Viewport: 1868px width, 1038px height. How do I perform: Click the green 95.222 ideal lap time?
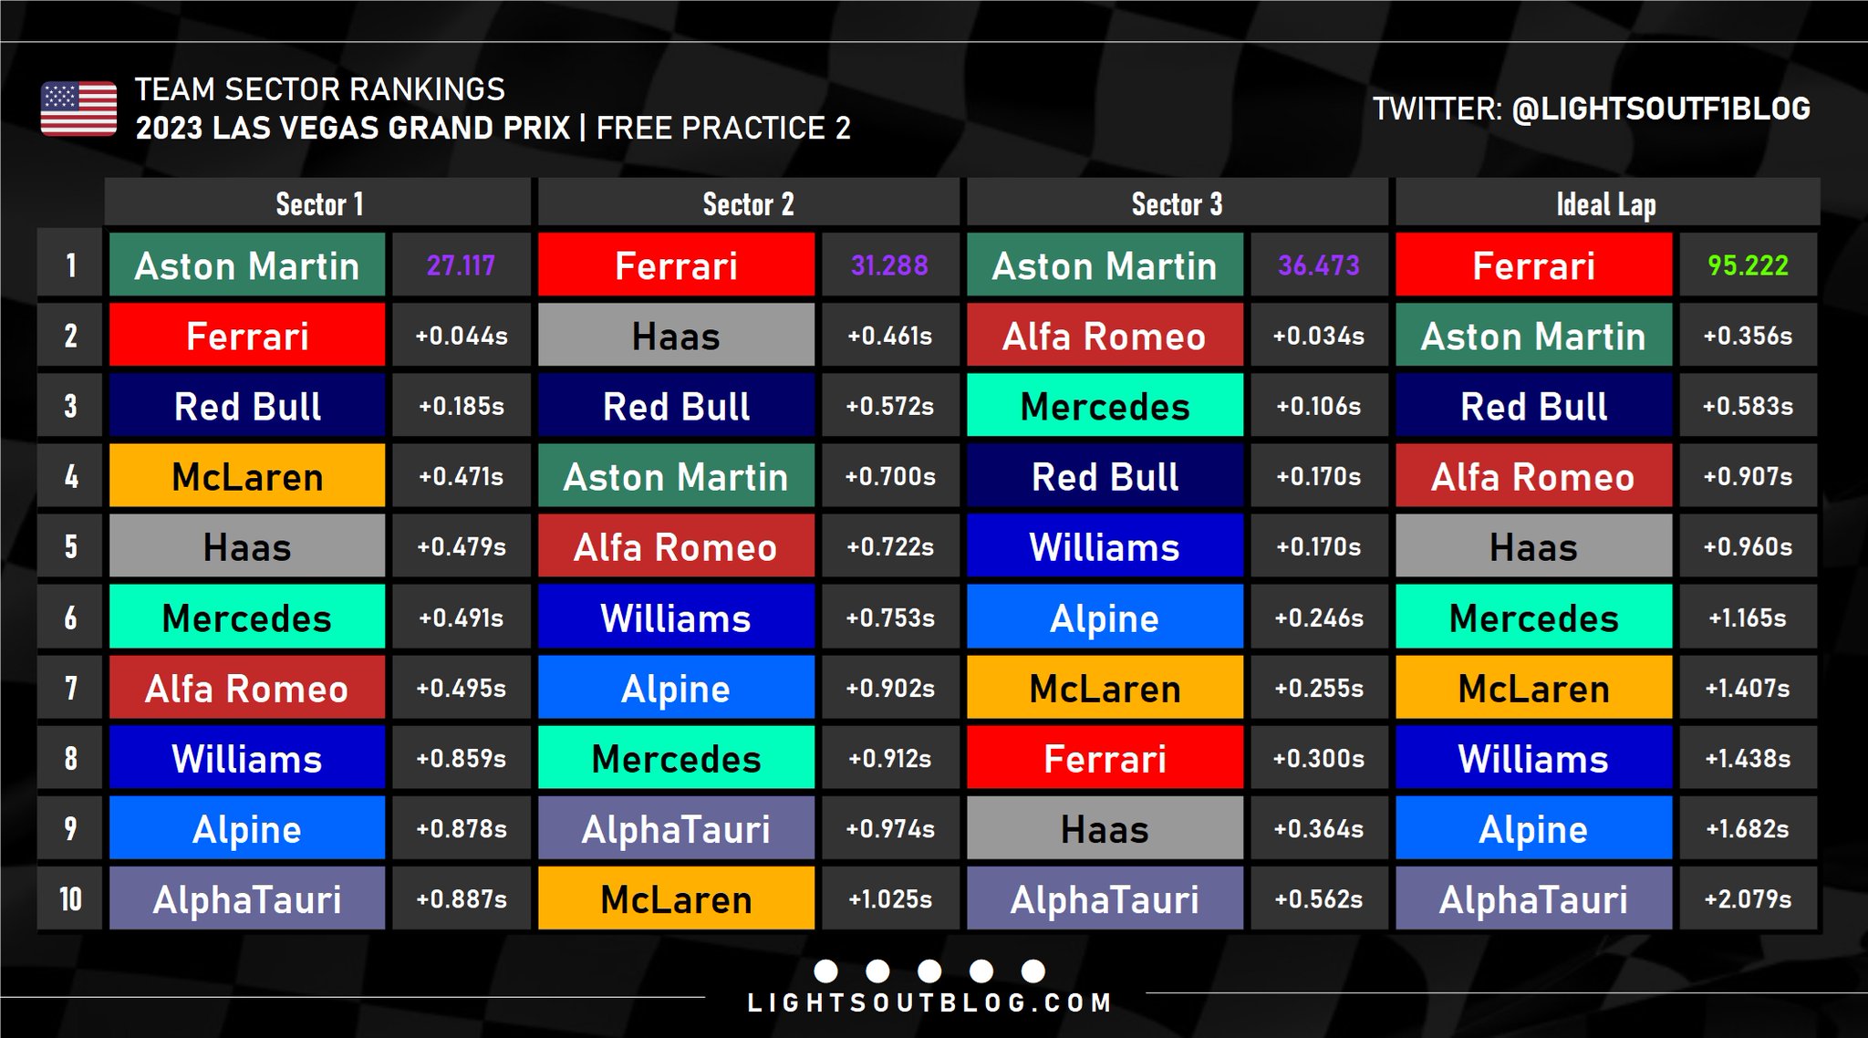tap(1748, 265)
